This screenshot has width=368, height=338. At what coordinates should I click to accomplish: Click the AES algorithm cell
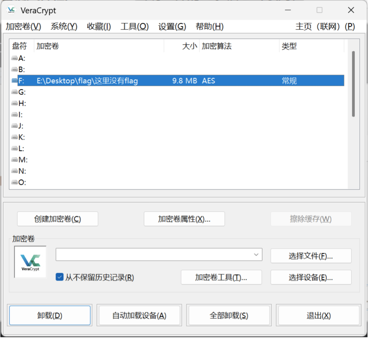tap(208, 81)
